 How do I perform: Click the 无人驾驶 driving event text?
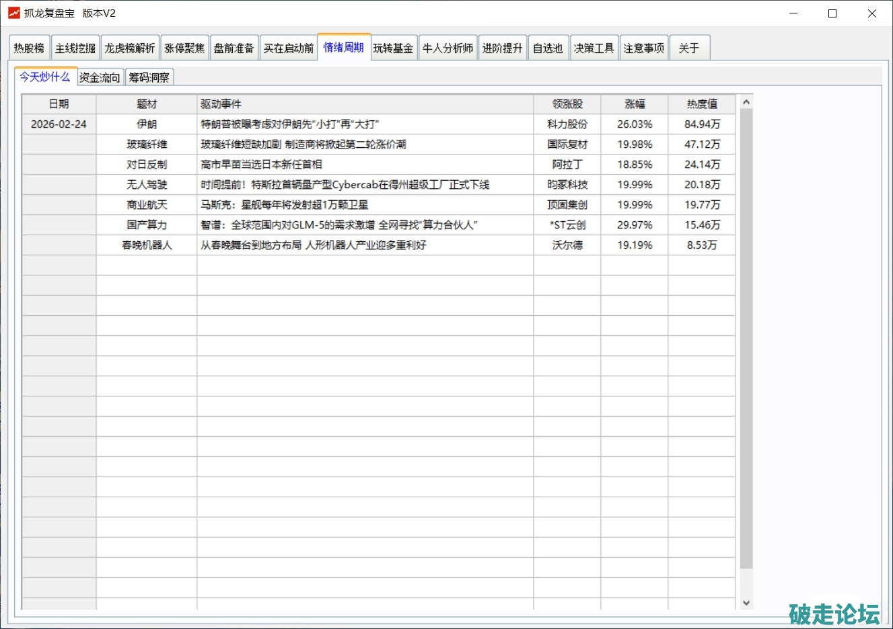tap(345, 185)
